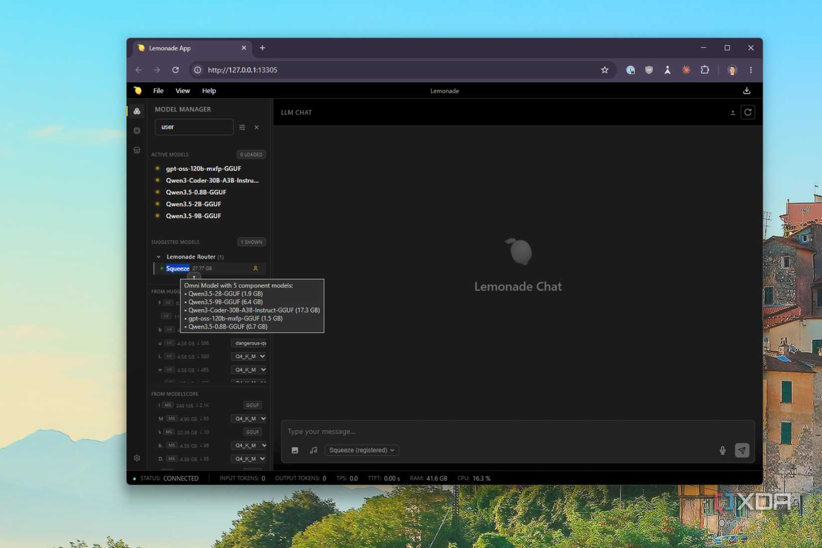
Task: View site information for 127.0.0.1
Action: pos(198,70)
